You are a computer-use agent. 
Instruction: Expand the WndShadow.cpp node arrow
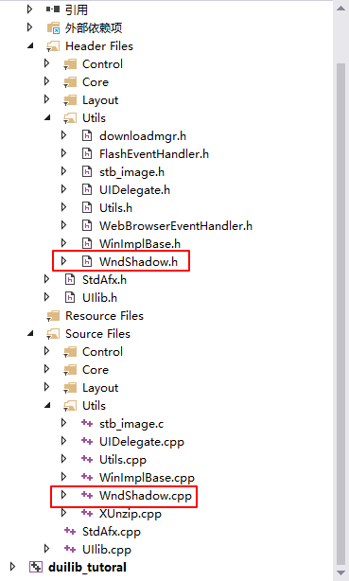pos(63,495)
